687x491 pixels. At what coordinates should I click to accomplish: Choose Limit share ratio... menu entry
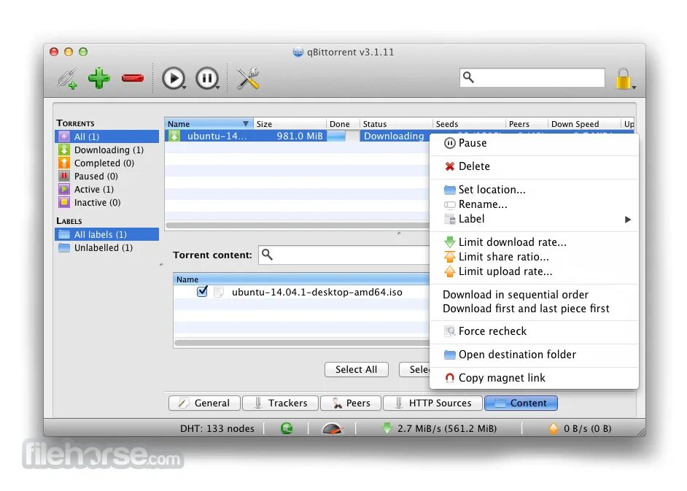click(x=534, y=257)
